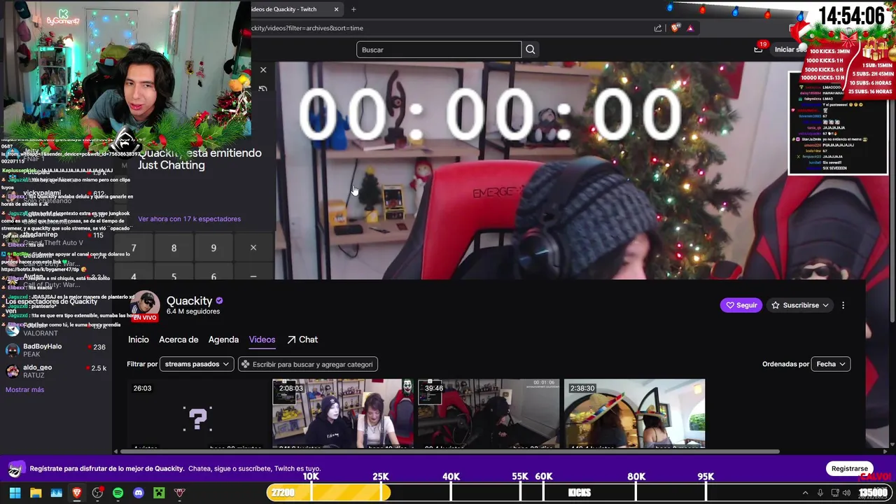Open Discord from taskbar
The image size is (896, 504).
pos(139,493)
